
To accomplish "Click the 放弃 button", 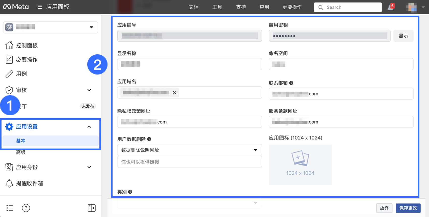I will click(384, 208).
